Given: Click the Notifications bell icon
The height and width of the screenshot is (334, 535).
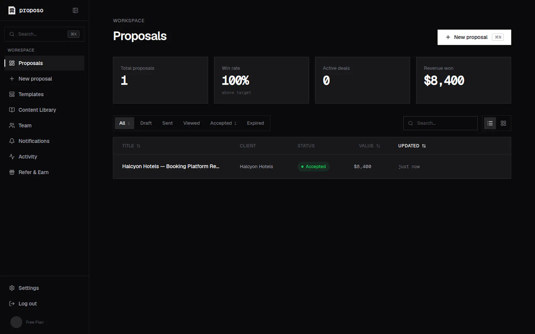Looking at the screenshot, I should 12,141.
